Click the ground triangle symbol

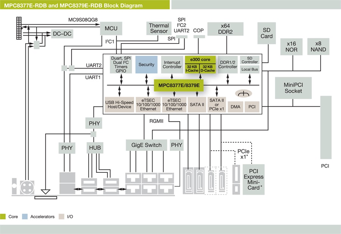45,191
